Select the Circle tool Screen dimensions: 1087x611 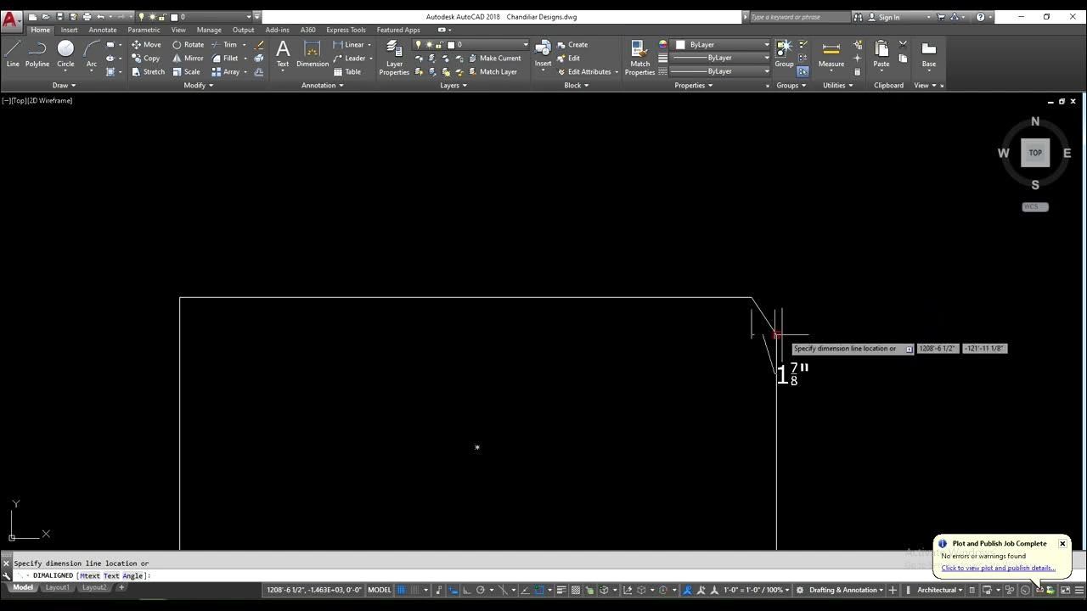tap(65, 53)
